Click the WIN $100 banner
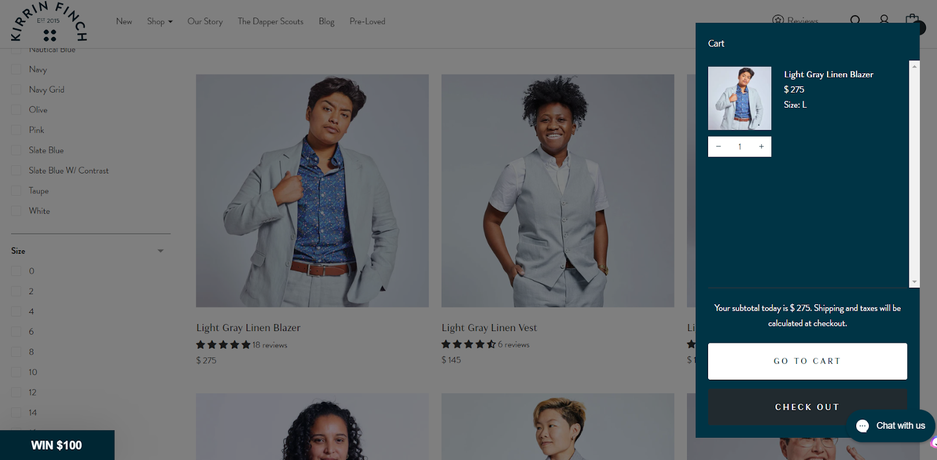This screenshot has height=460, width=937. pyautogui.click(x=57, y=445)
